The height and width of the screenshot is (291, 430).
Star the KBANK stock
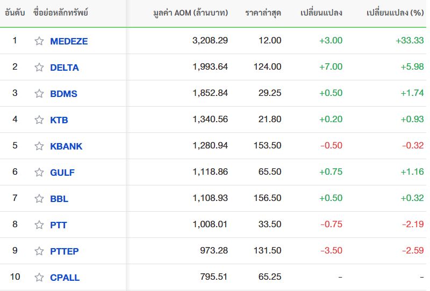coord(39,146)
